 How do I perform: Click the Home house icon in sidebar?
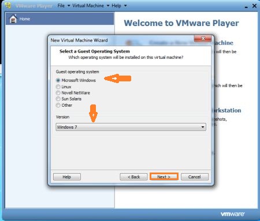click(13, 18)
